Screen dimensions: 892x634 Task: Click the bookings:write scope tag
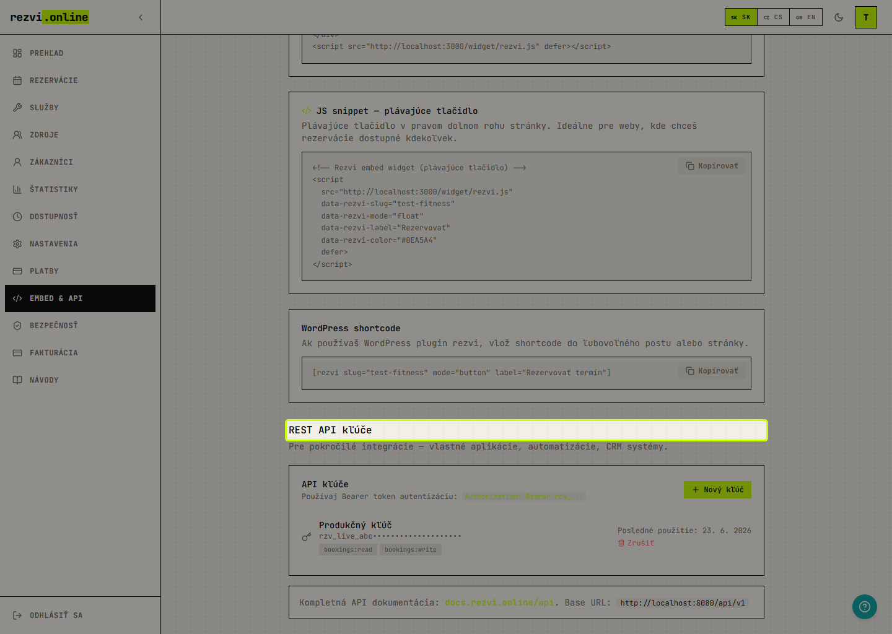coord(411,550)
